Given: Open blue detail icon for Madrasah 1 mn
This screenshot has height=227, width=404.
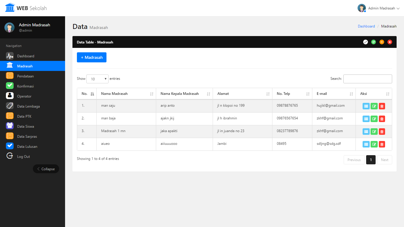Looking at the screenshot, I should (366, 132).
